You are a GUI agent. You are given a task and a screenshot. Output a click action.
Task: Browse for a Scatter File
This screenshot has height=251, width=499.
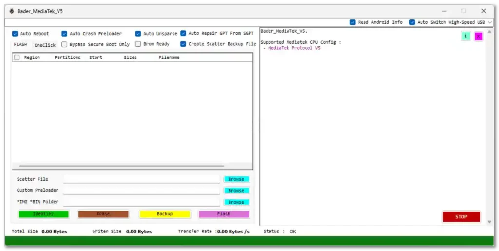236,179
